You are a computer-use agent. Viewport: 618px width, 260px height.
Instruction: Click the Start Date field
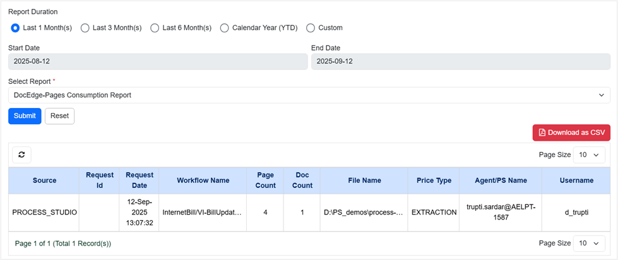pos(157,61)
